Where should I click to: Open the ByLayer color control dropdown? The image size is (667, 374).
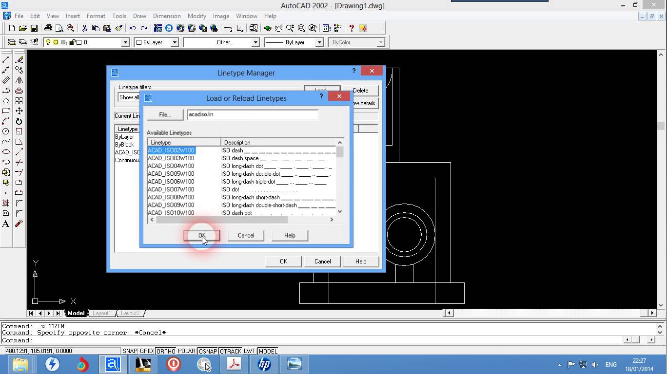pyautogui.click(x=174, y=42)
